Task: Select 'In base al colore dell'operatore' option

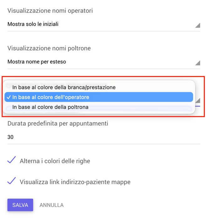Action: pos(99,97)
